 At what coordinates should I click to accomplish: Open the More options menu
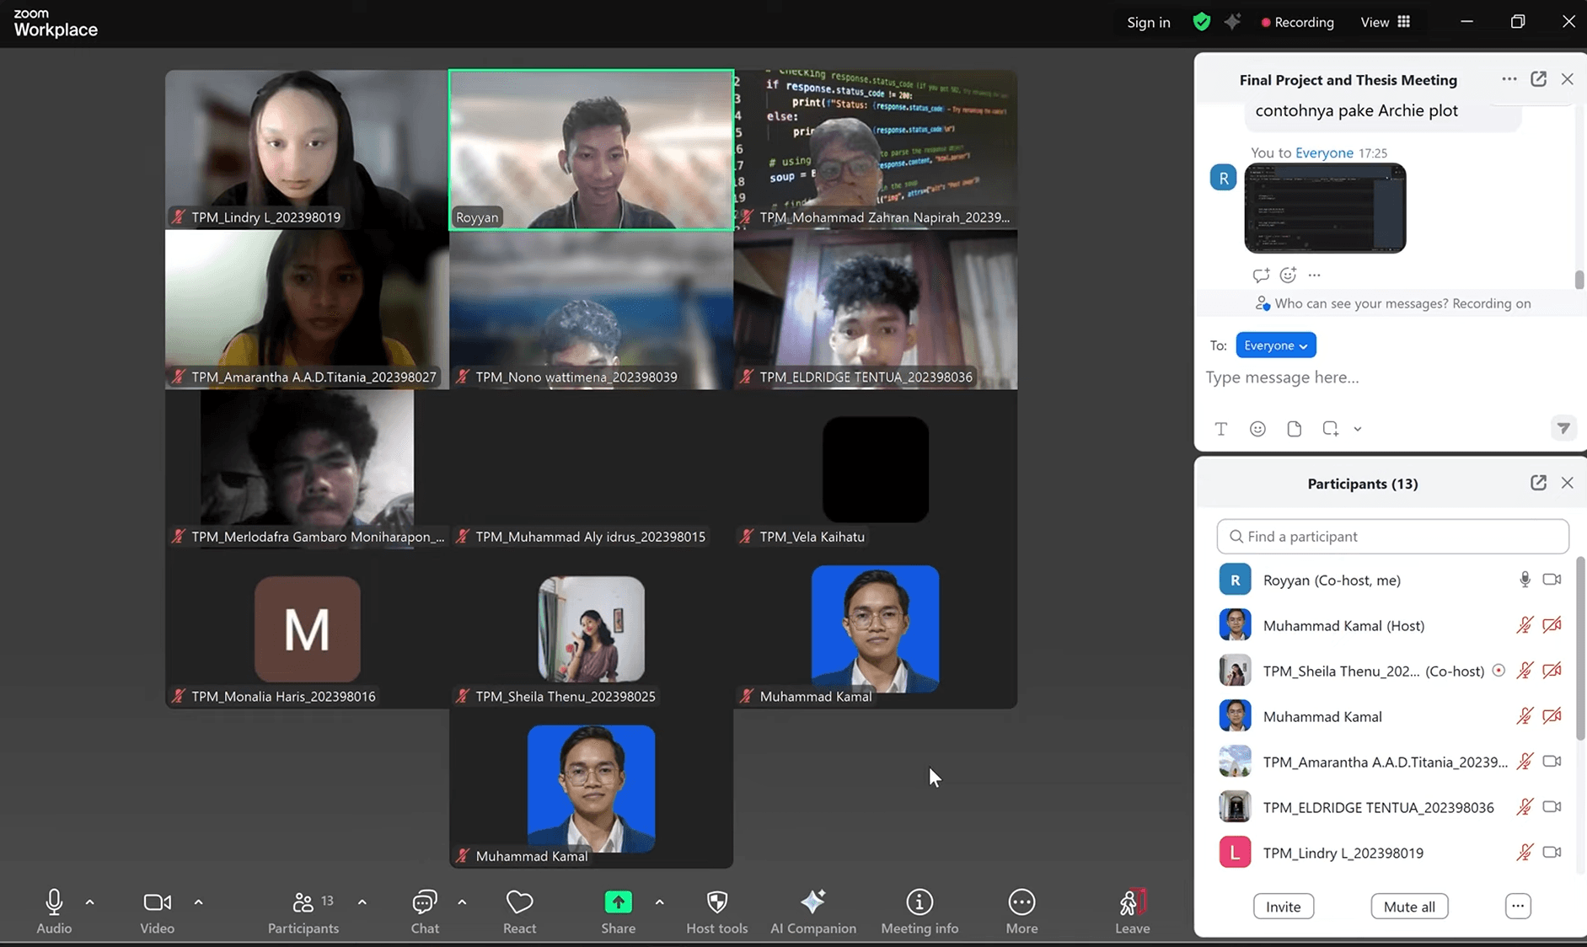[x=1021, y=911]
